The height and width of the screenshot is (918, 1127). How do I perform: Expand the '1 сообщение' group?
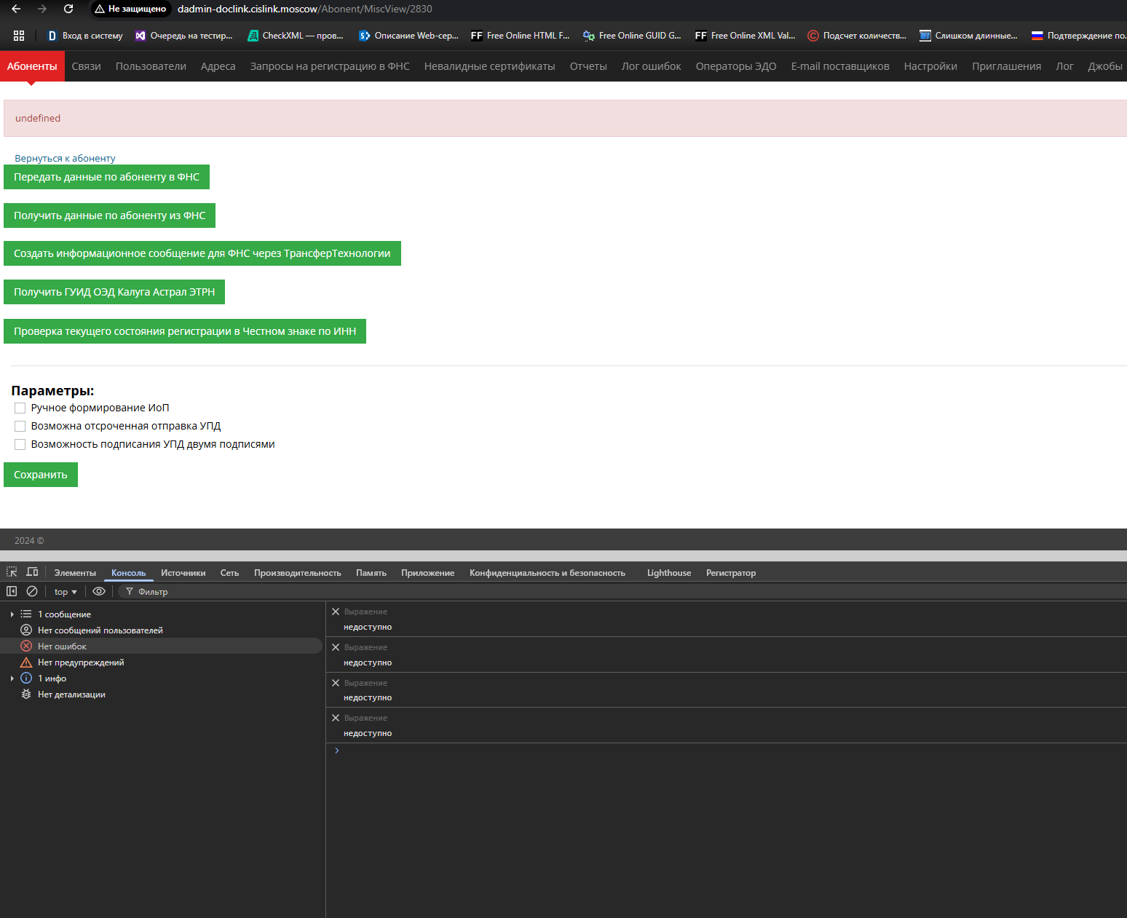[12, 614]
